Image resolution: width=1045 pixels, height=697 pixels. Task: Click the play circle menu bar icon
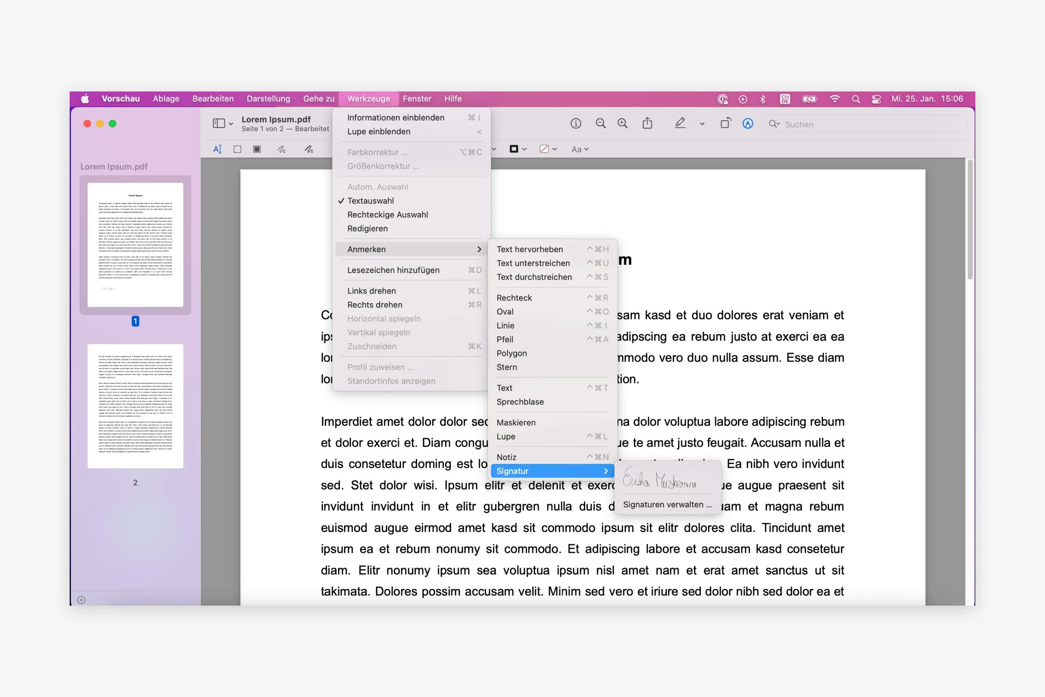[x=743, y=99]
